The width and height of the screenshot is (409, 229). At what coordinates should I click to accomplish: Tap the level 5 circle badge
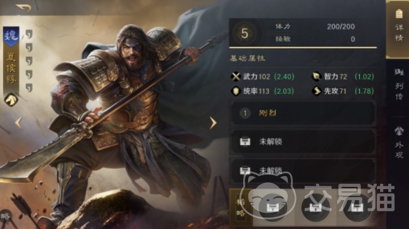click(244, 33)
